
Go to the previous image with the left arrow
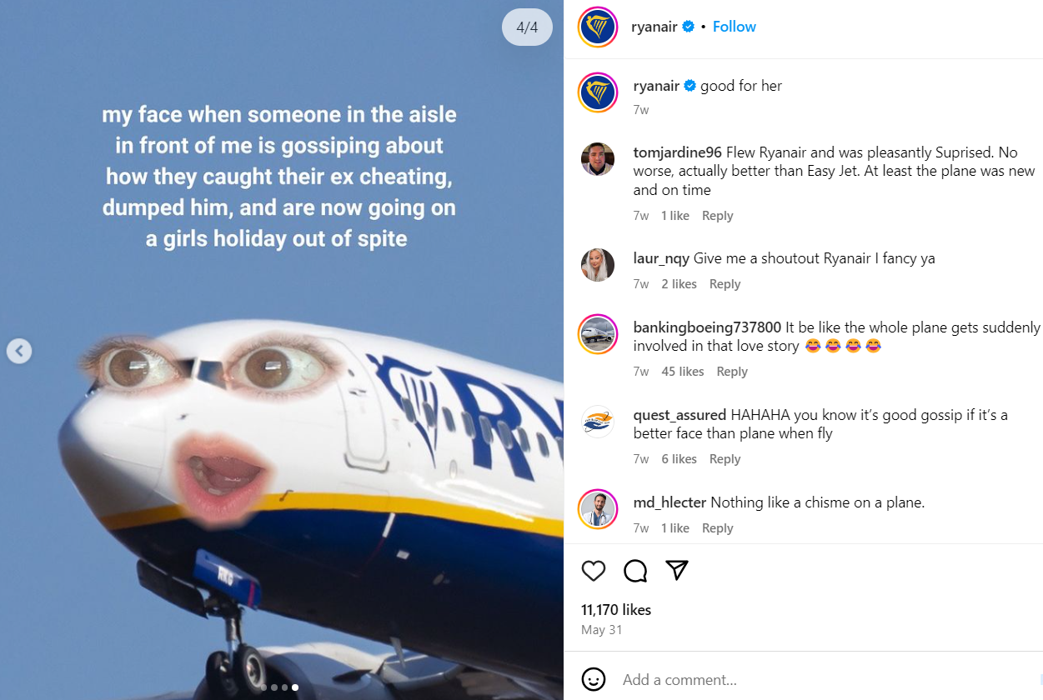[18, 351]
